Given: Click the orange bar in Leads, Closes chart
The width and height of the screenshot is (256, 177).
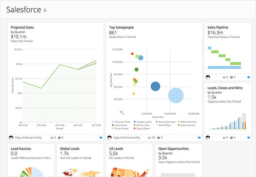Looking at the screenshot, I should coord(245,125).
